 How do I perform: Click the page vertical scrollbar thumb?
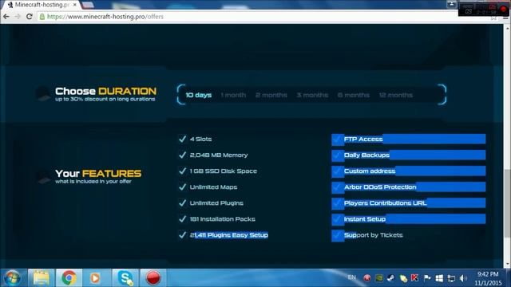point(507,203)
